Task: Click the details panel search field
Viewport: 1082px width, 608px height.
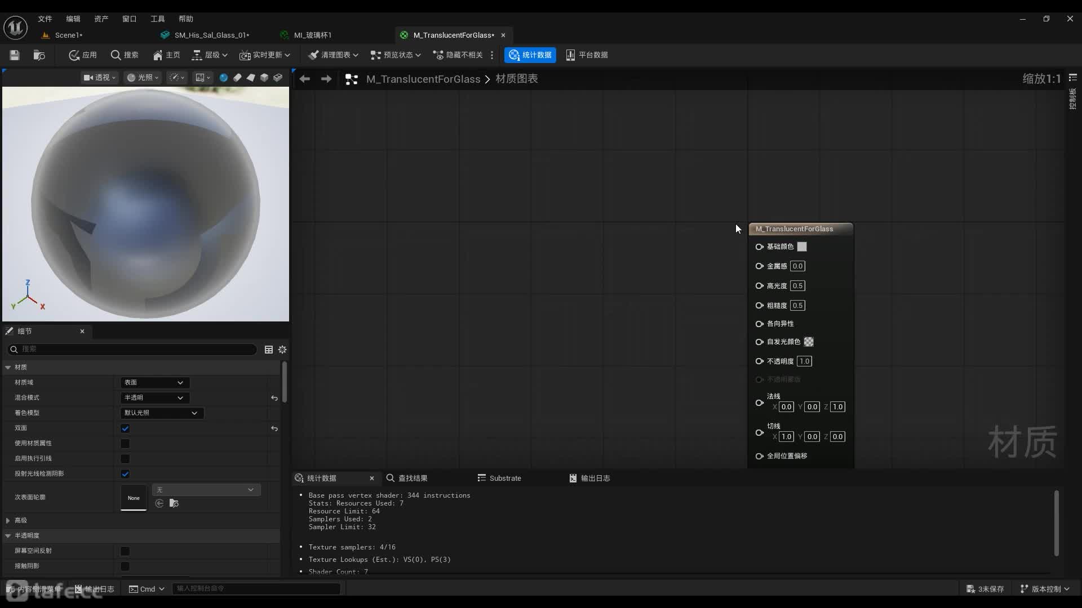Action: click(x=135, y=350)
